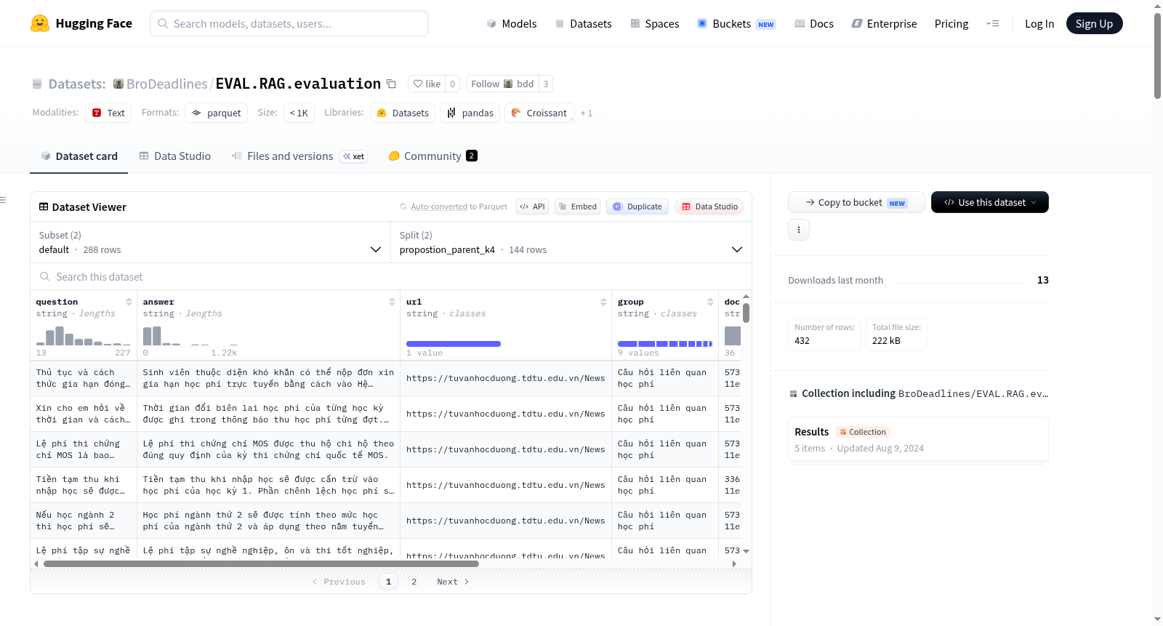Image resolution: width=1163 pixels, height=626 pixels.
Task: Open Data Studio from the viewer toolbar
Action: pos(709,206)
